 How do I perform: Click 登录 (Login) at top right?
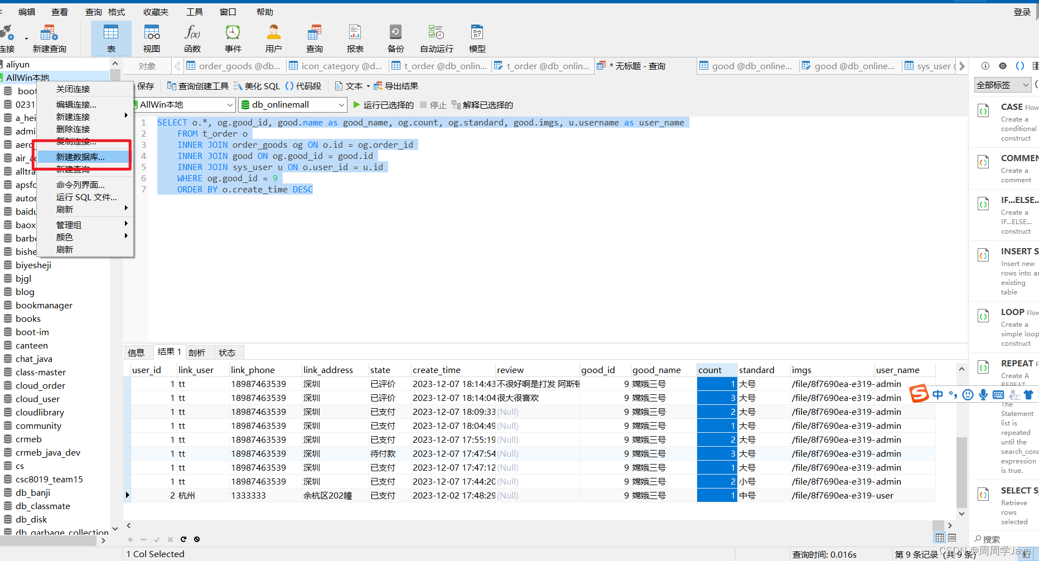[x=1022, y=12]
